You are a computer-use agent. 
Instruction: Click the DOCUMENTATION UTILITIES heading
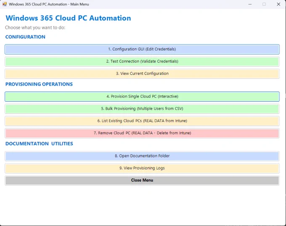pyautogui.click(x=39, y=144)
